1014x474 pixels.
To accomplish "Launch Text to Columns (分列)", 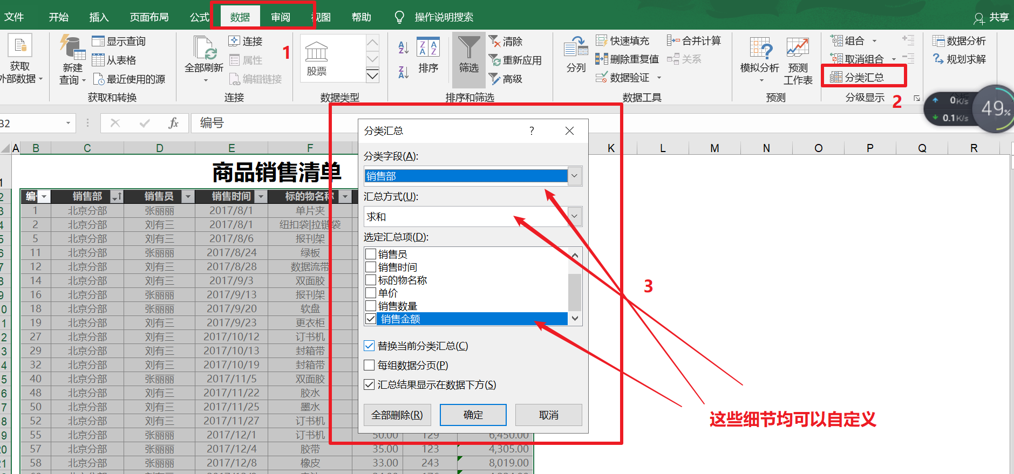I will pos(576,55).
